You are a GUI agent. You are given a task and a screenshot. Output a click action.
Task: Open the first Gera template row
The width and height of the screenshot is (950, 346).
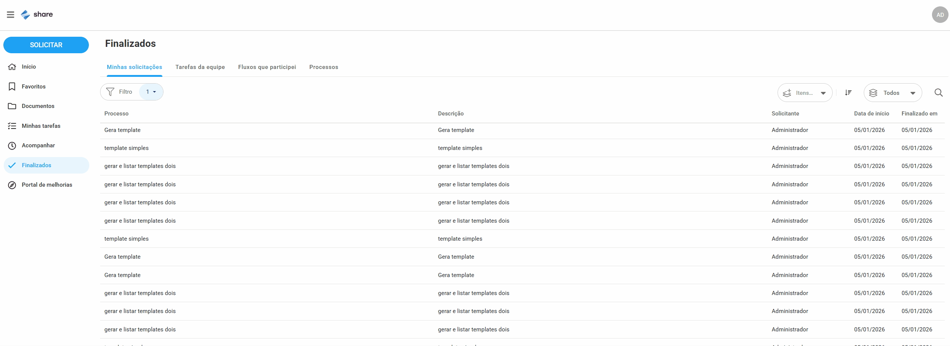pos(122,130)
